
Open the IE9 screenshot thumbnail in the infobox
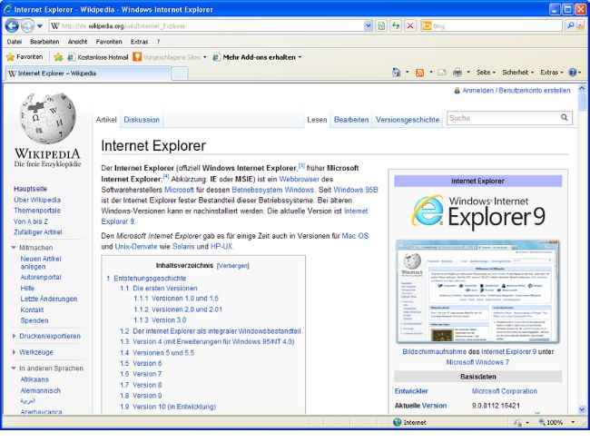coord(477,291)
